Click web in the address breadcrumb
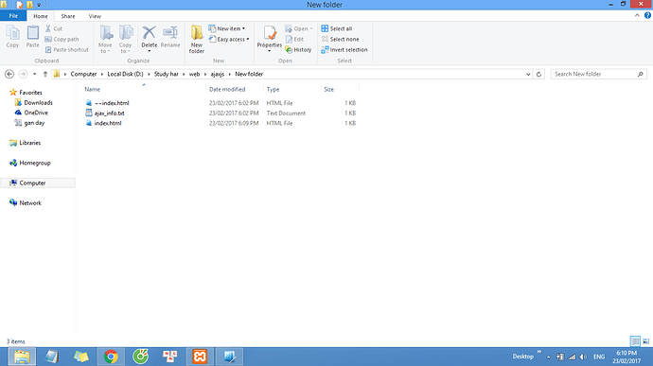The image size is (653, 366). point(195,74)
